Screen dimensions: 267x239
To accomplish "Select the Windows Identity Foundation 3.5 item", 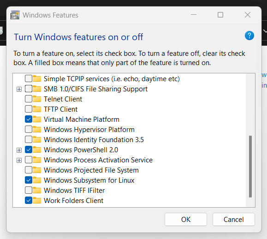I will [x=94, y=140].
